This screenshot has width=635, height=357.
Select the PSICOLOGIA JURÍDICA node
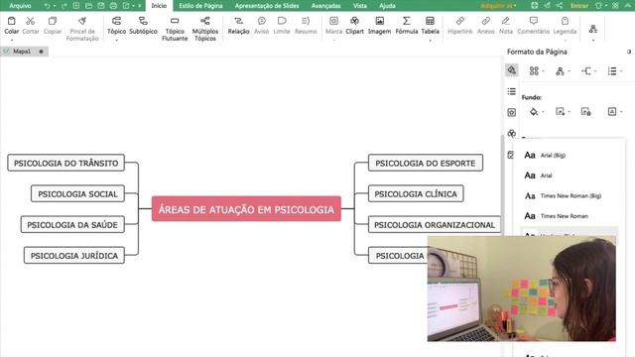point(74,256)
